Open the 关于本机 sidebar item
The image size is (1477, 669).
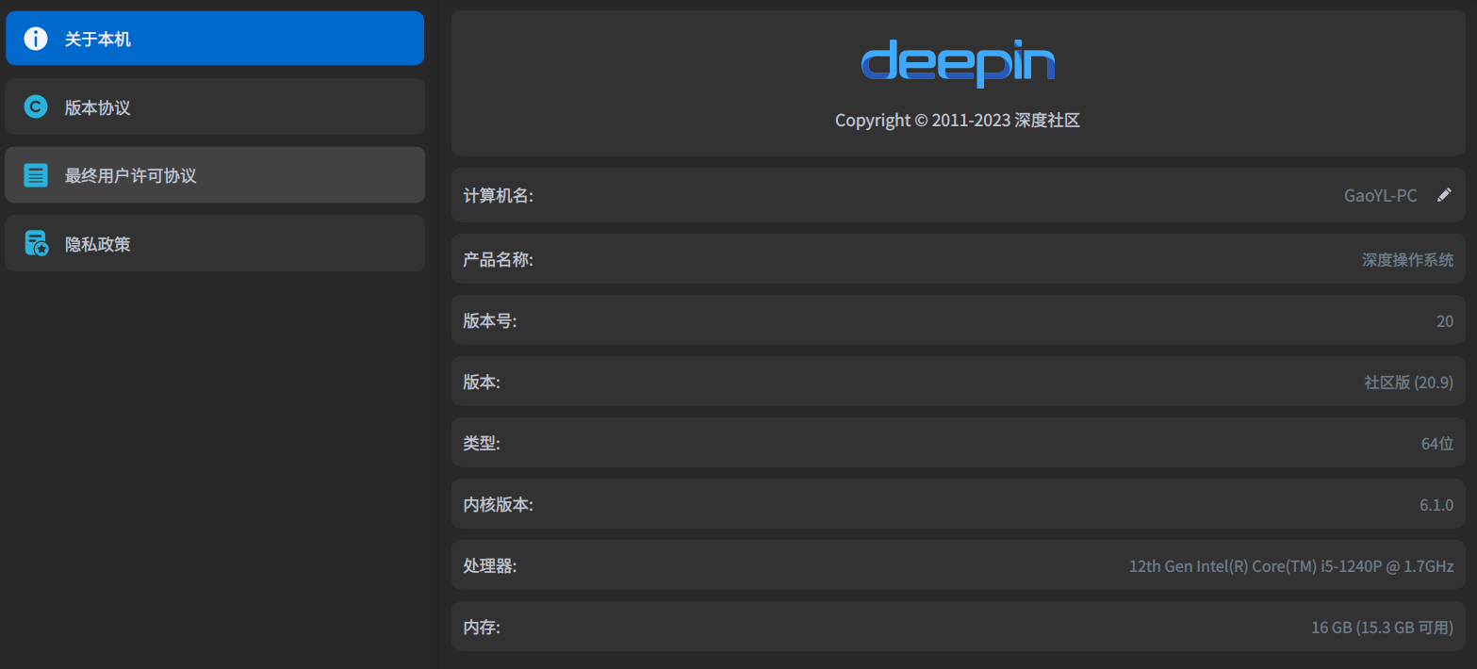215,39
